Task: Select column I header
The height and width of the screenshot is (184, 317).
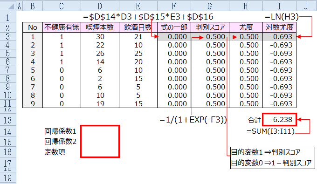Action: point(279,6)
